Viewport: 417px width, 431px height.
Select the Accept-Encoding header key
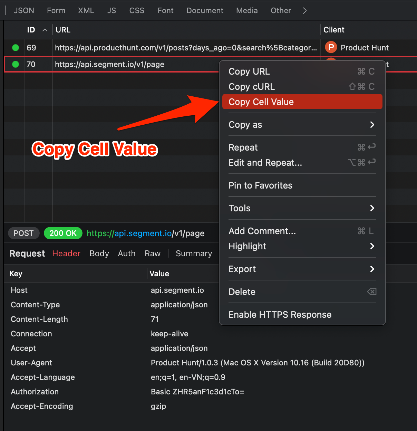42,406
